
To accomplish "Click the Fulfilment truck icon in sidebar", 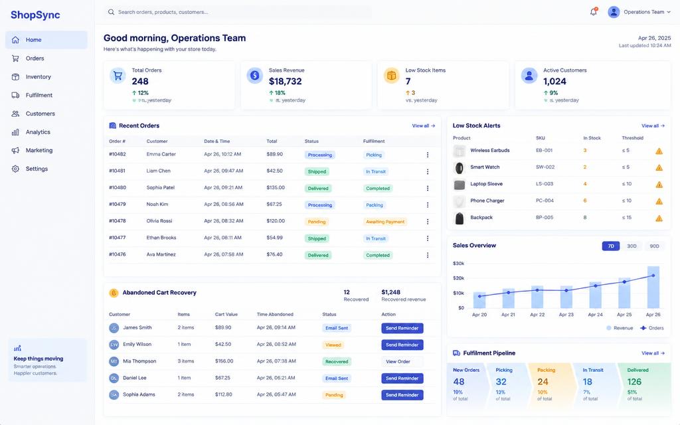I will click(16, 95).
